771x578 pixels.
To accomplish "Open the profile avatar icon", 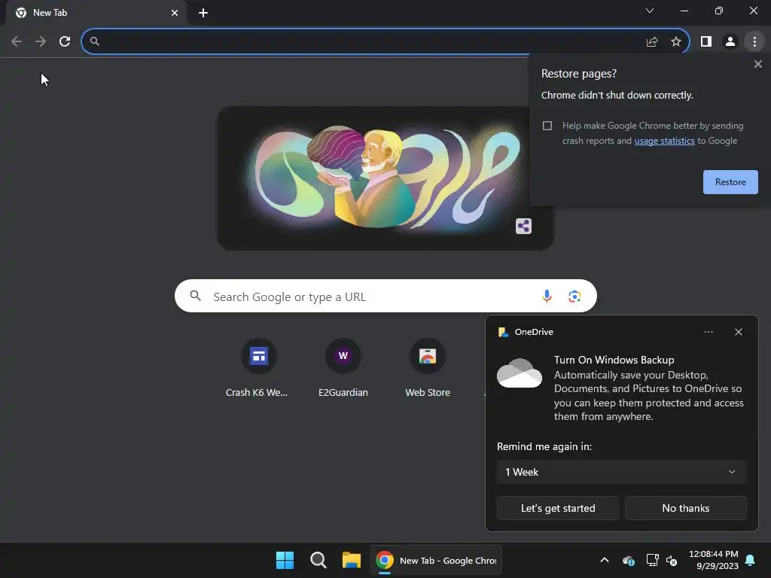I will tap(730, 42).
